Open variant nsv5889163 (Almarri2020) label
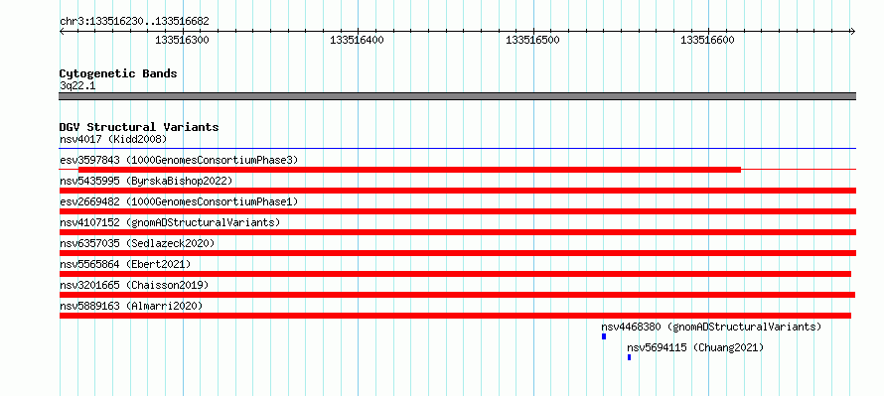This screenshot has width=884, height=396. click(x=131, y=306)
